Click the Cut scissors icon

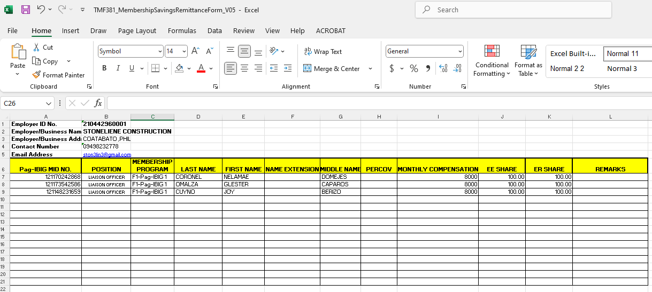(x=36, y=48)
